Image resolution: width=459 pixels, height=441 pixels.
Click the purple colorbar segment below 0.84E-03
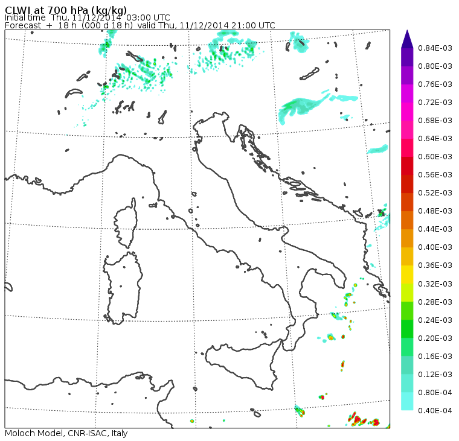point(407,57)
